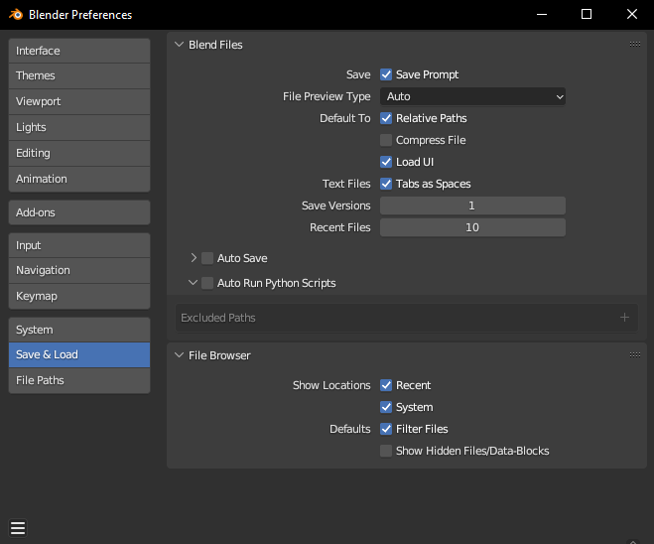Expand the Auto Save subpanel arrow

(194, 258)
